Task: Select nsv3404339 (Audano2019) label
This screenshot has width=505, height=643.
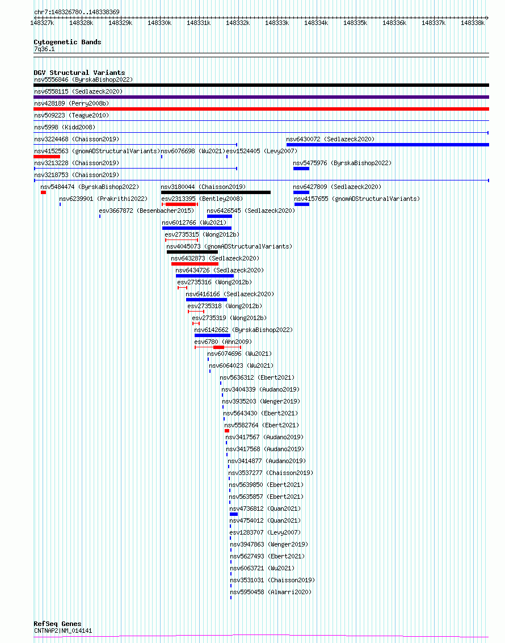Action: point(260,389)
